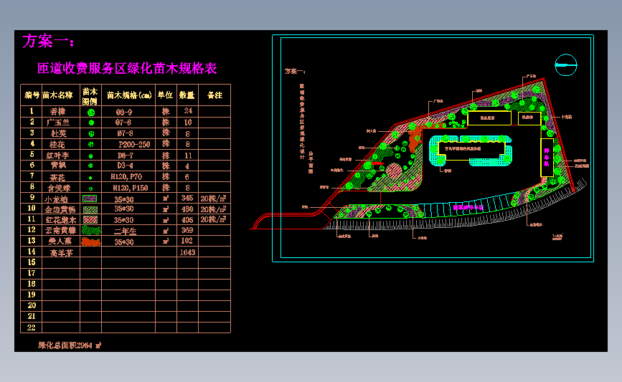
Task: Click the D3-4 specification cell
Action: coord(125,166)
